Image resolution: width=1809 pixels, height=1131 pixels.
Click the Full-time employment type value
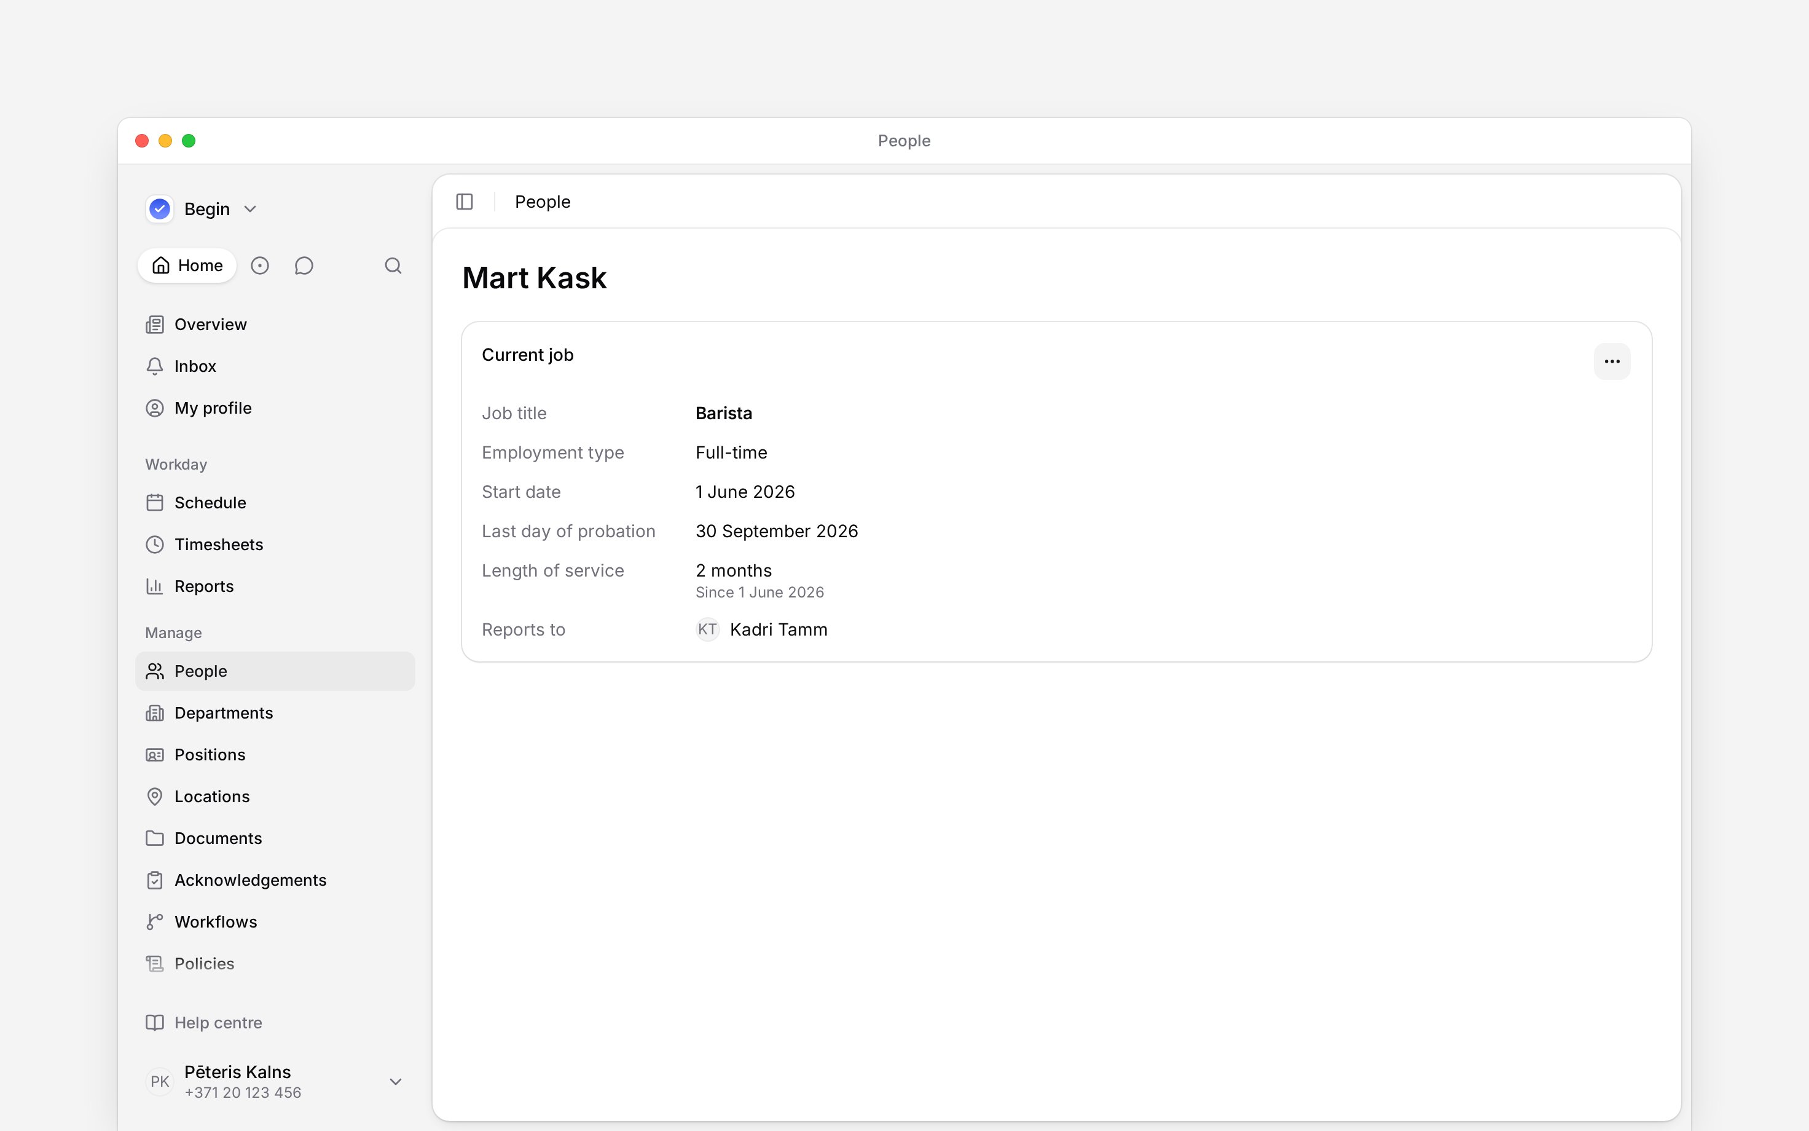click(x=731, y=452)
